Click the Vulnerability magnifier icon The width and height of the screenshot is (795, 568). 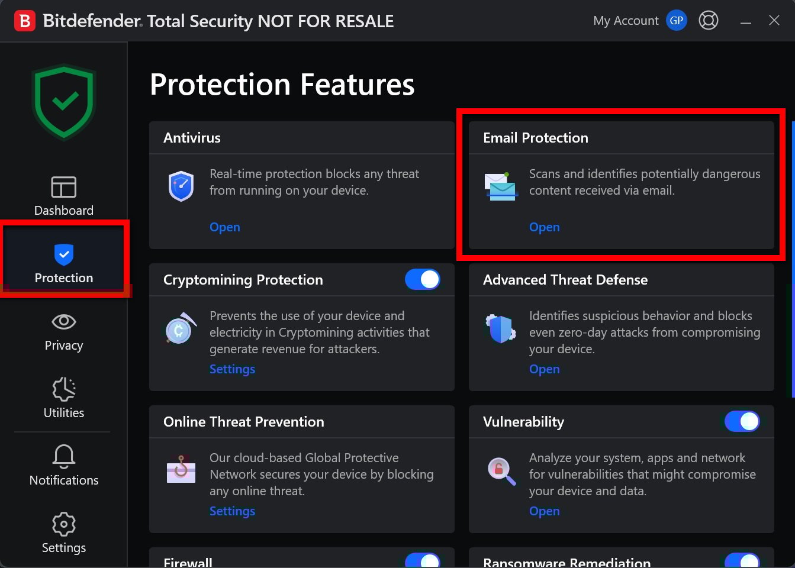tap(501, 471)
